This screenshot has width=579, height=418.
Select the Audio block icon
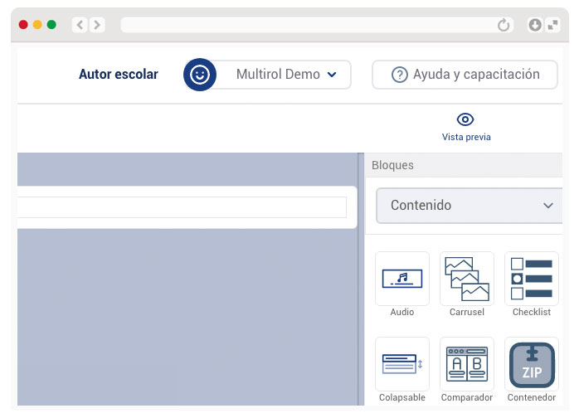(402, 279)
